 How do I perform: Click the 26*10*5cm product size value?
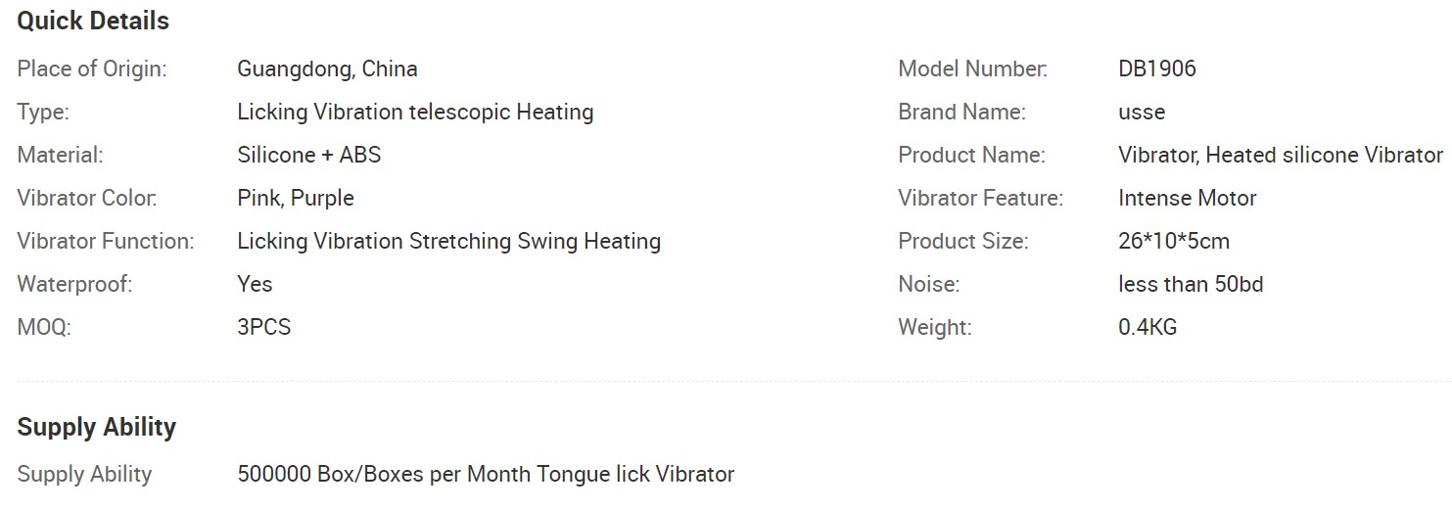[1174, 241]
